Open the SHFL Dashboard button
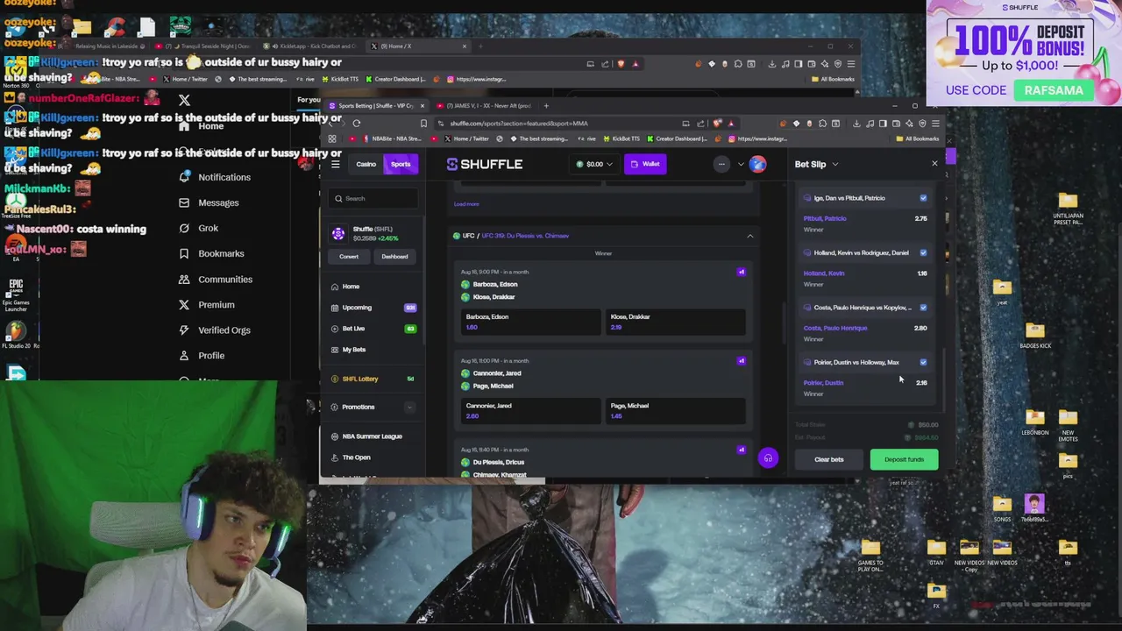The width and height of the screenshot is (1122, 631). [x=394, y=257]
